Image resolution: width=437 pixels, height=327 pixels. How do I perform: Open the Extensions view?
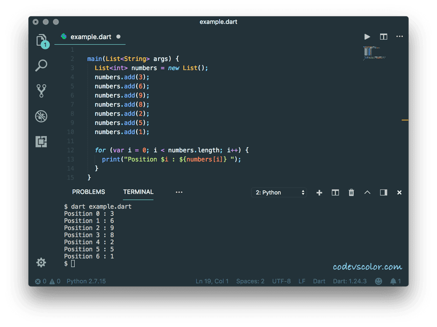click(x=41, y=141)
